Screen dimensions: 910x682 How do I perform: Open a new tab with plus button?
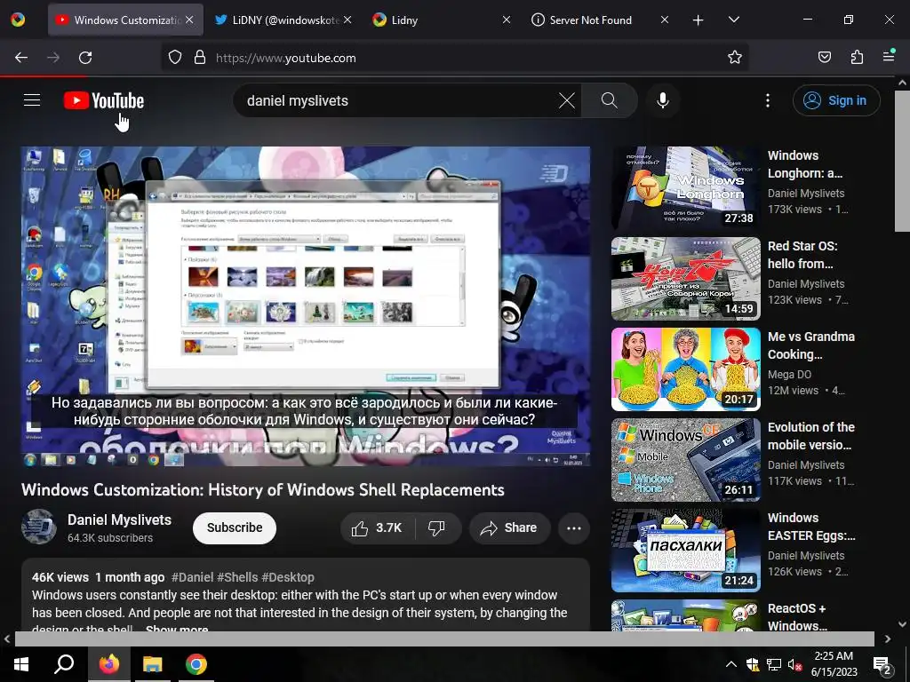coord(698,20)
